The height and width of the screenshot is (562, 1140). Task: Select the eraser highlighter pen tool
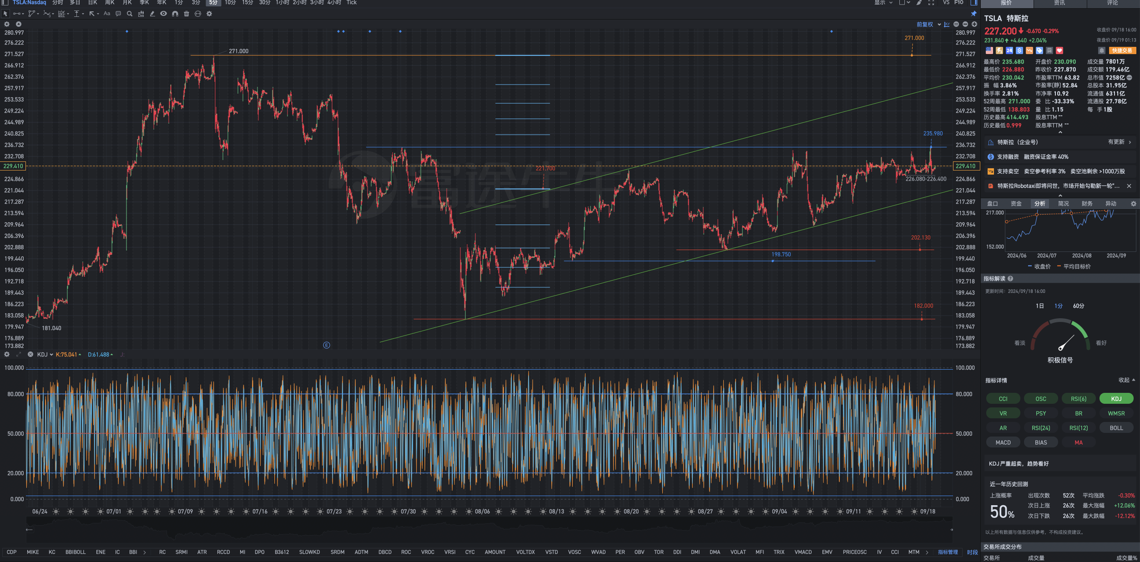[152, 14]
